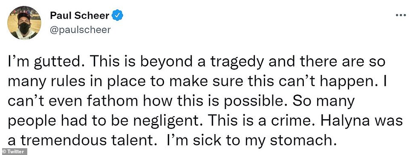This screenshot has height=155, width=410.
Task: Click the blue verified checkmark badge
Action: tap(117, 16)
